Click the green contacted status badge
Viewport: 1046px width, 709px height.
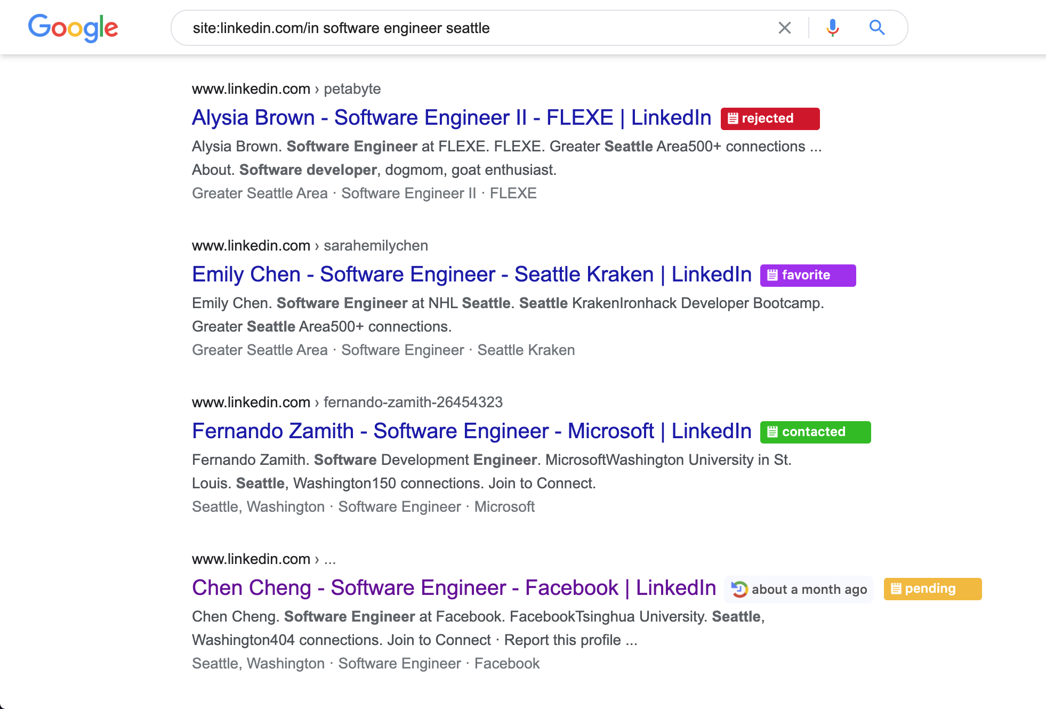[815, 432]
